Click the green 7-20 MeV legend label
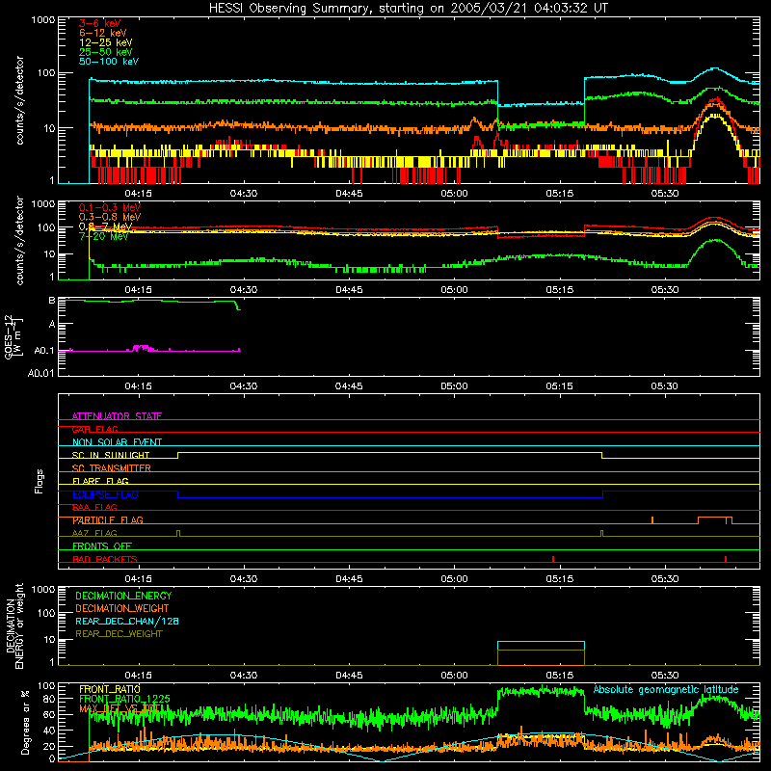 tap(103, 236)
